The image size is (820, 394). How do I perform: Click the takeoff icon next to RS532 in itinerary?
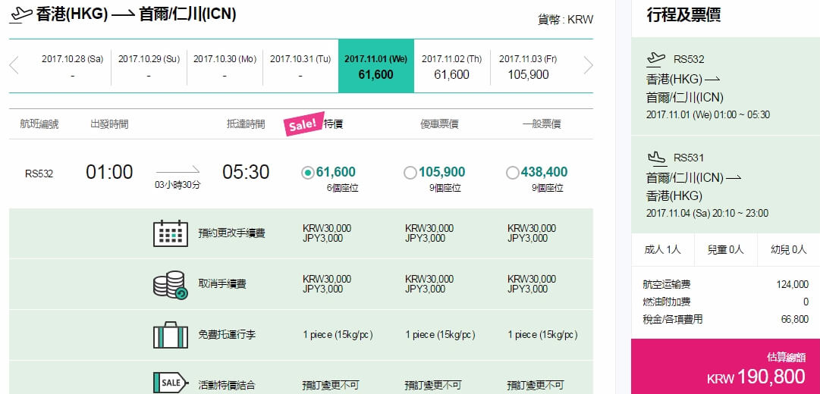656,58
